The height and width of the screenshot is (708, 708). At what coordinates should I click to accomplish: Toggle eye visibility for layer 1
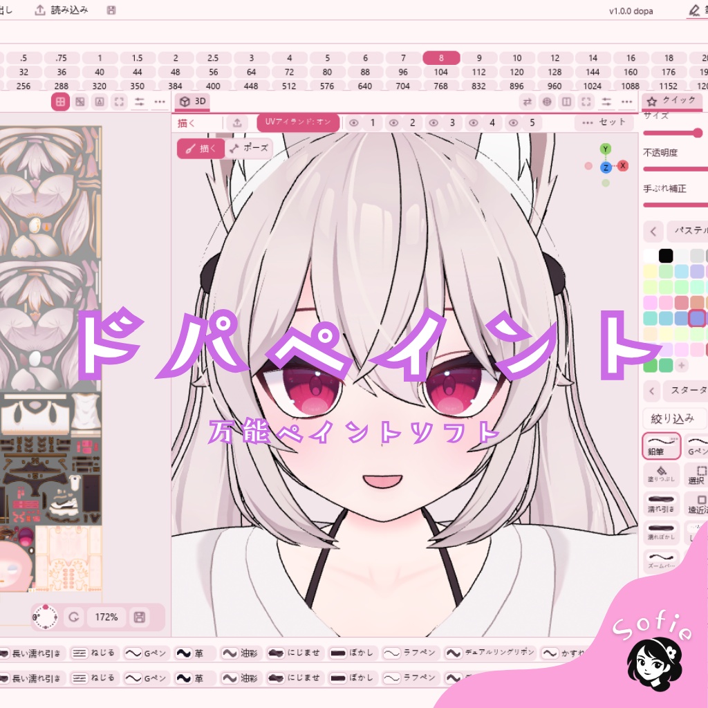point(353,123)
